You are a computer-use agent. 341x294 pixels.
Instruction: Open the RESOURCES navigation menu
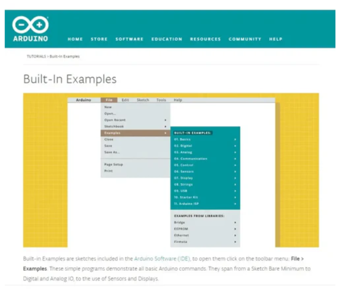coord(205,39)
